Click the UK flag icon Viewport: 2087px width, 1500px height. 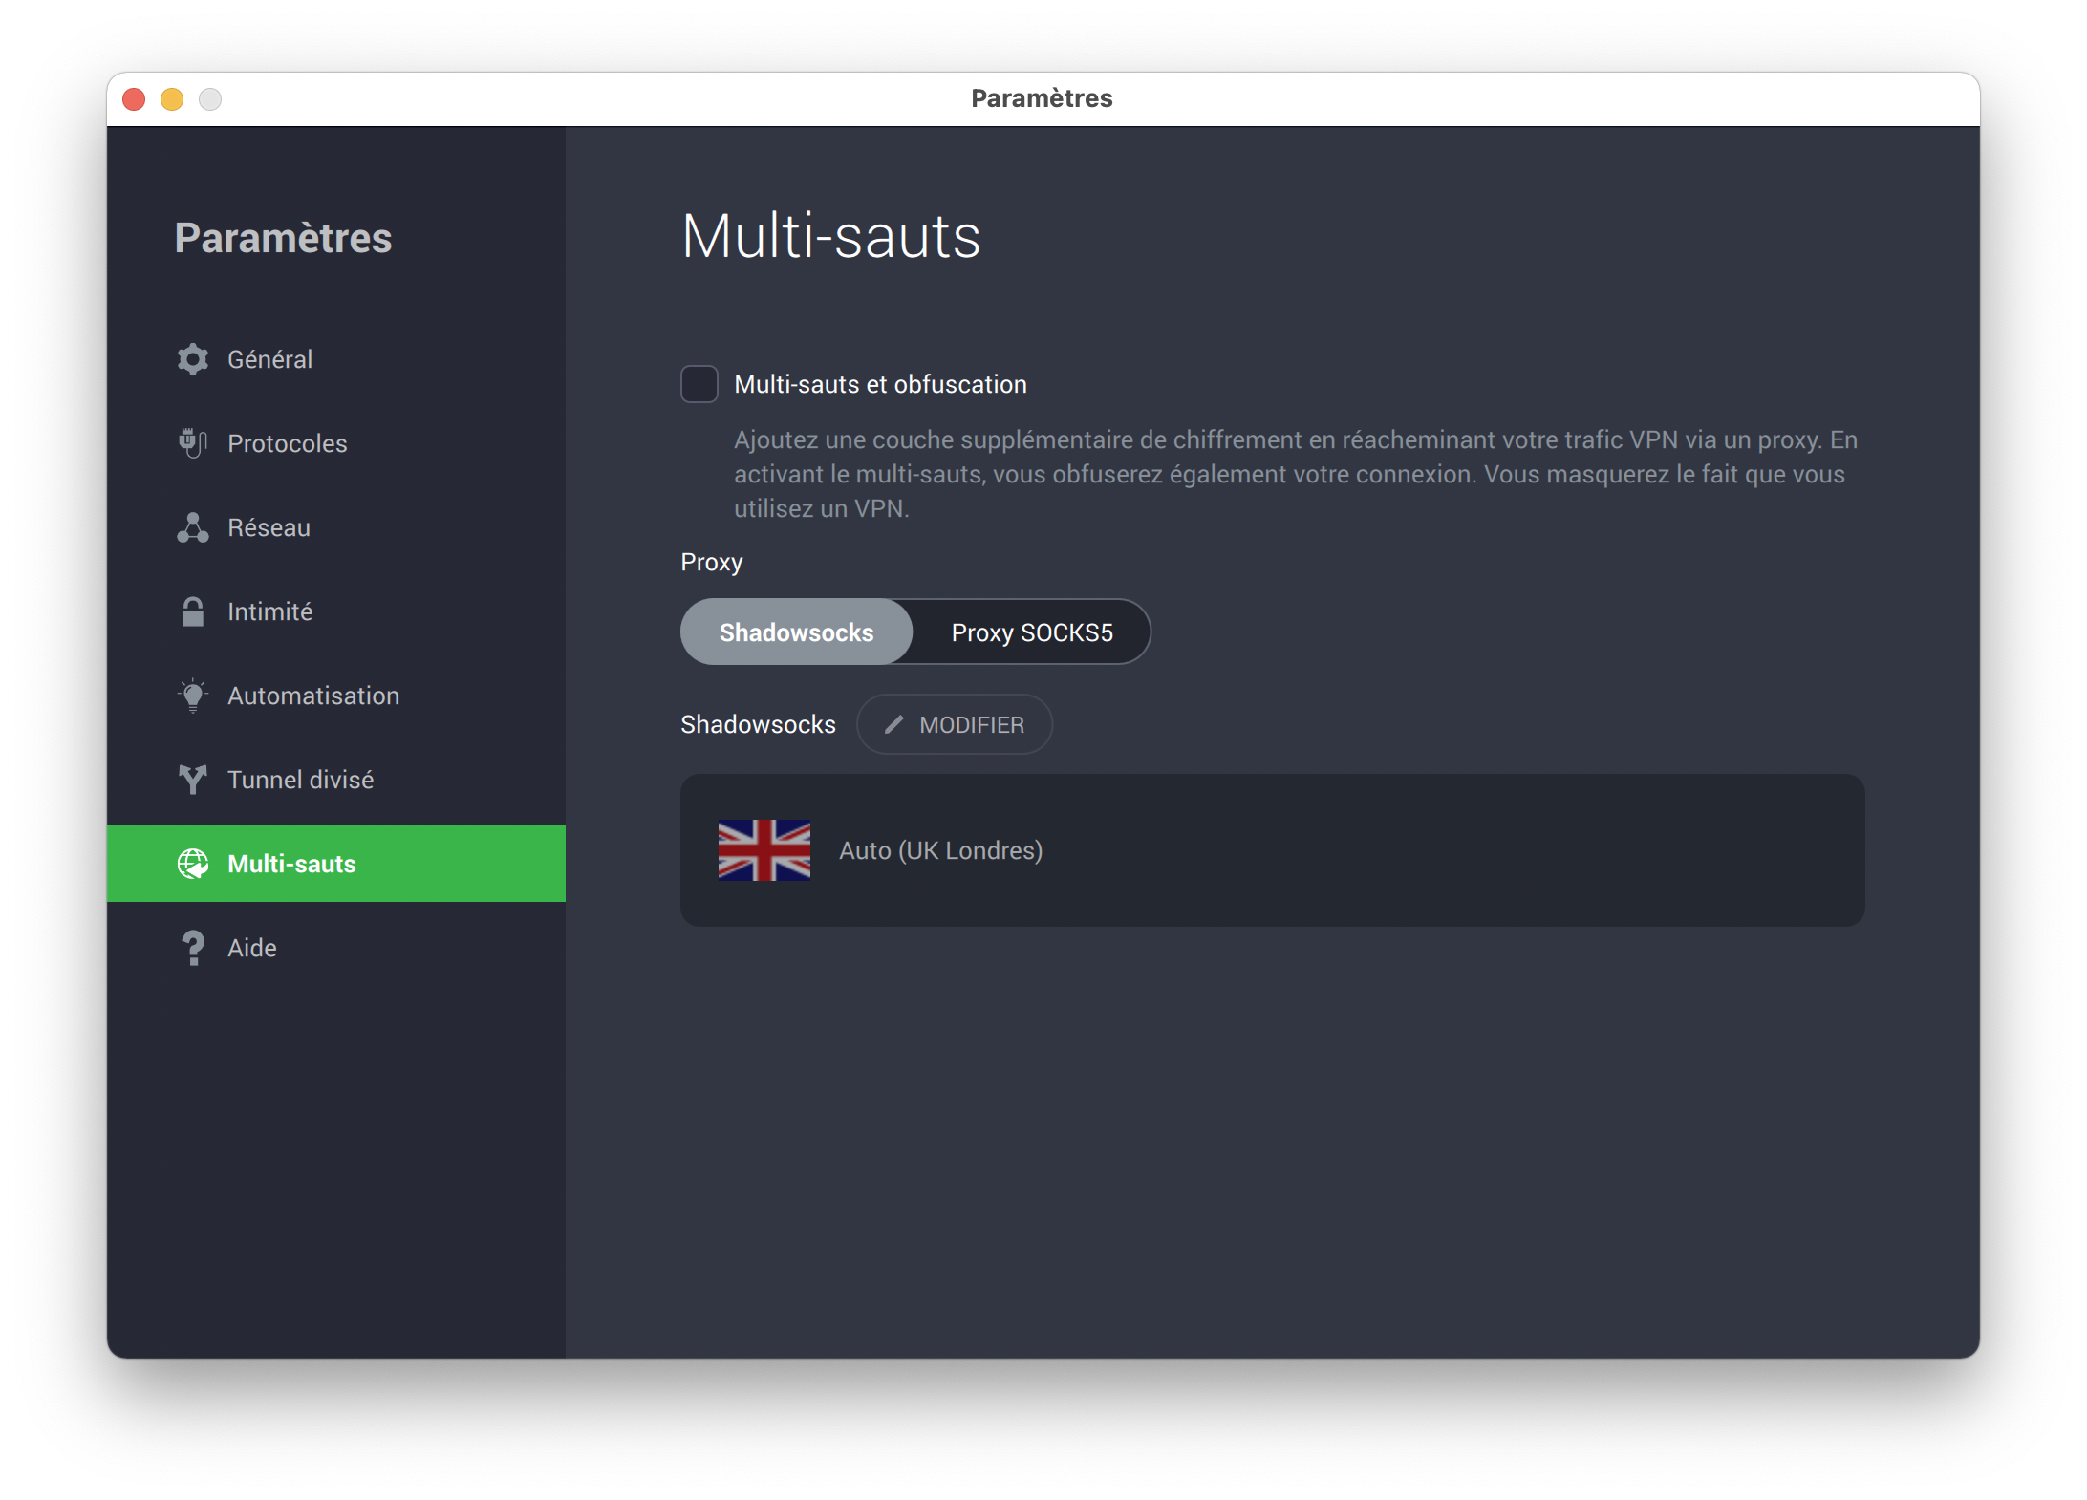(764, 850)
